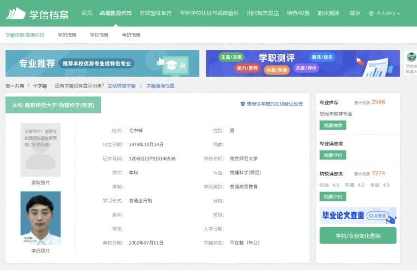Open 出国报告发送 menu item
The image size is (417, 274).
point(263,13)
